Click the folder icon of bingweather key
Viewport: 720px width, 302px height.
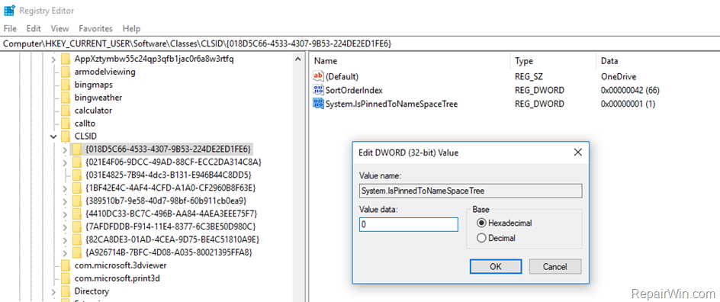[x=66, y=98]
